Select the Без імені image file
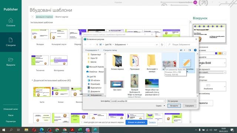 117,85
